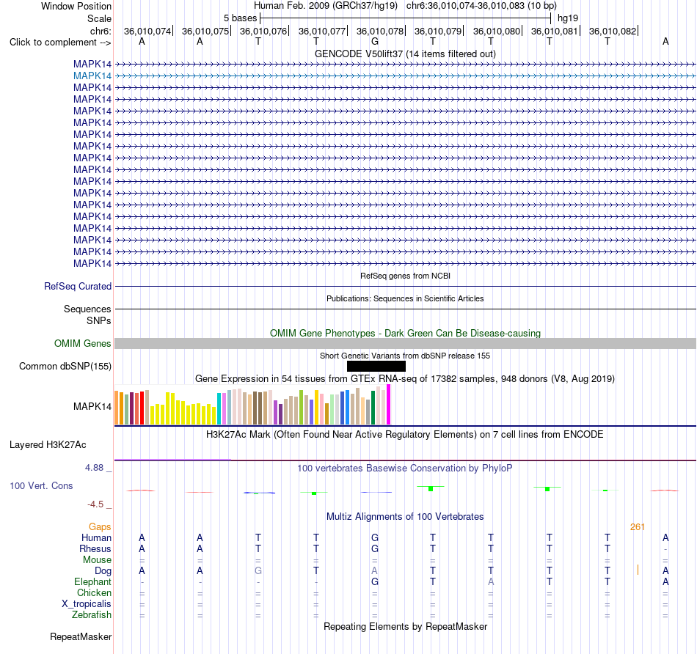Click the 'chr6:' label
Image resolution: width=697 pixels, height=654 pixels.
(x=101, y=31)
